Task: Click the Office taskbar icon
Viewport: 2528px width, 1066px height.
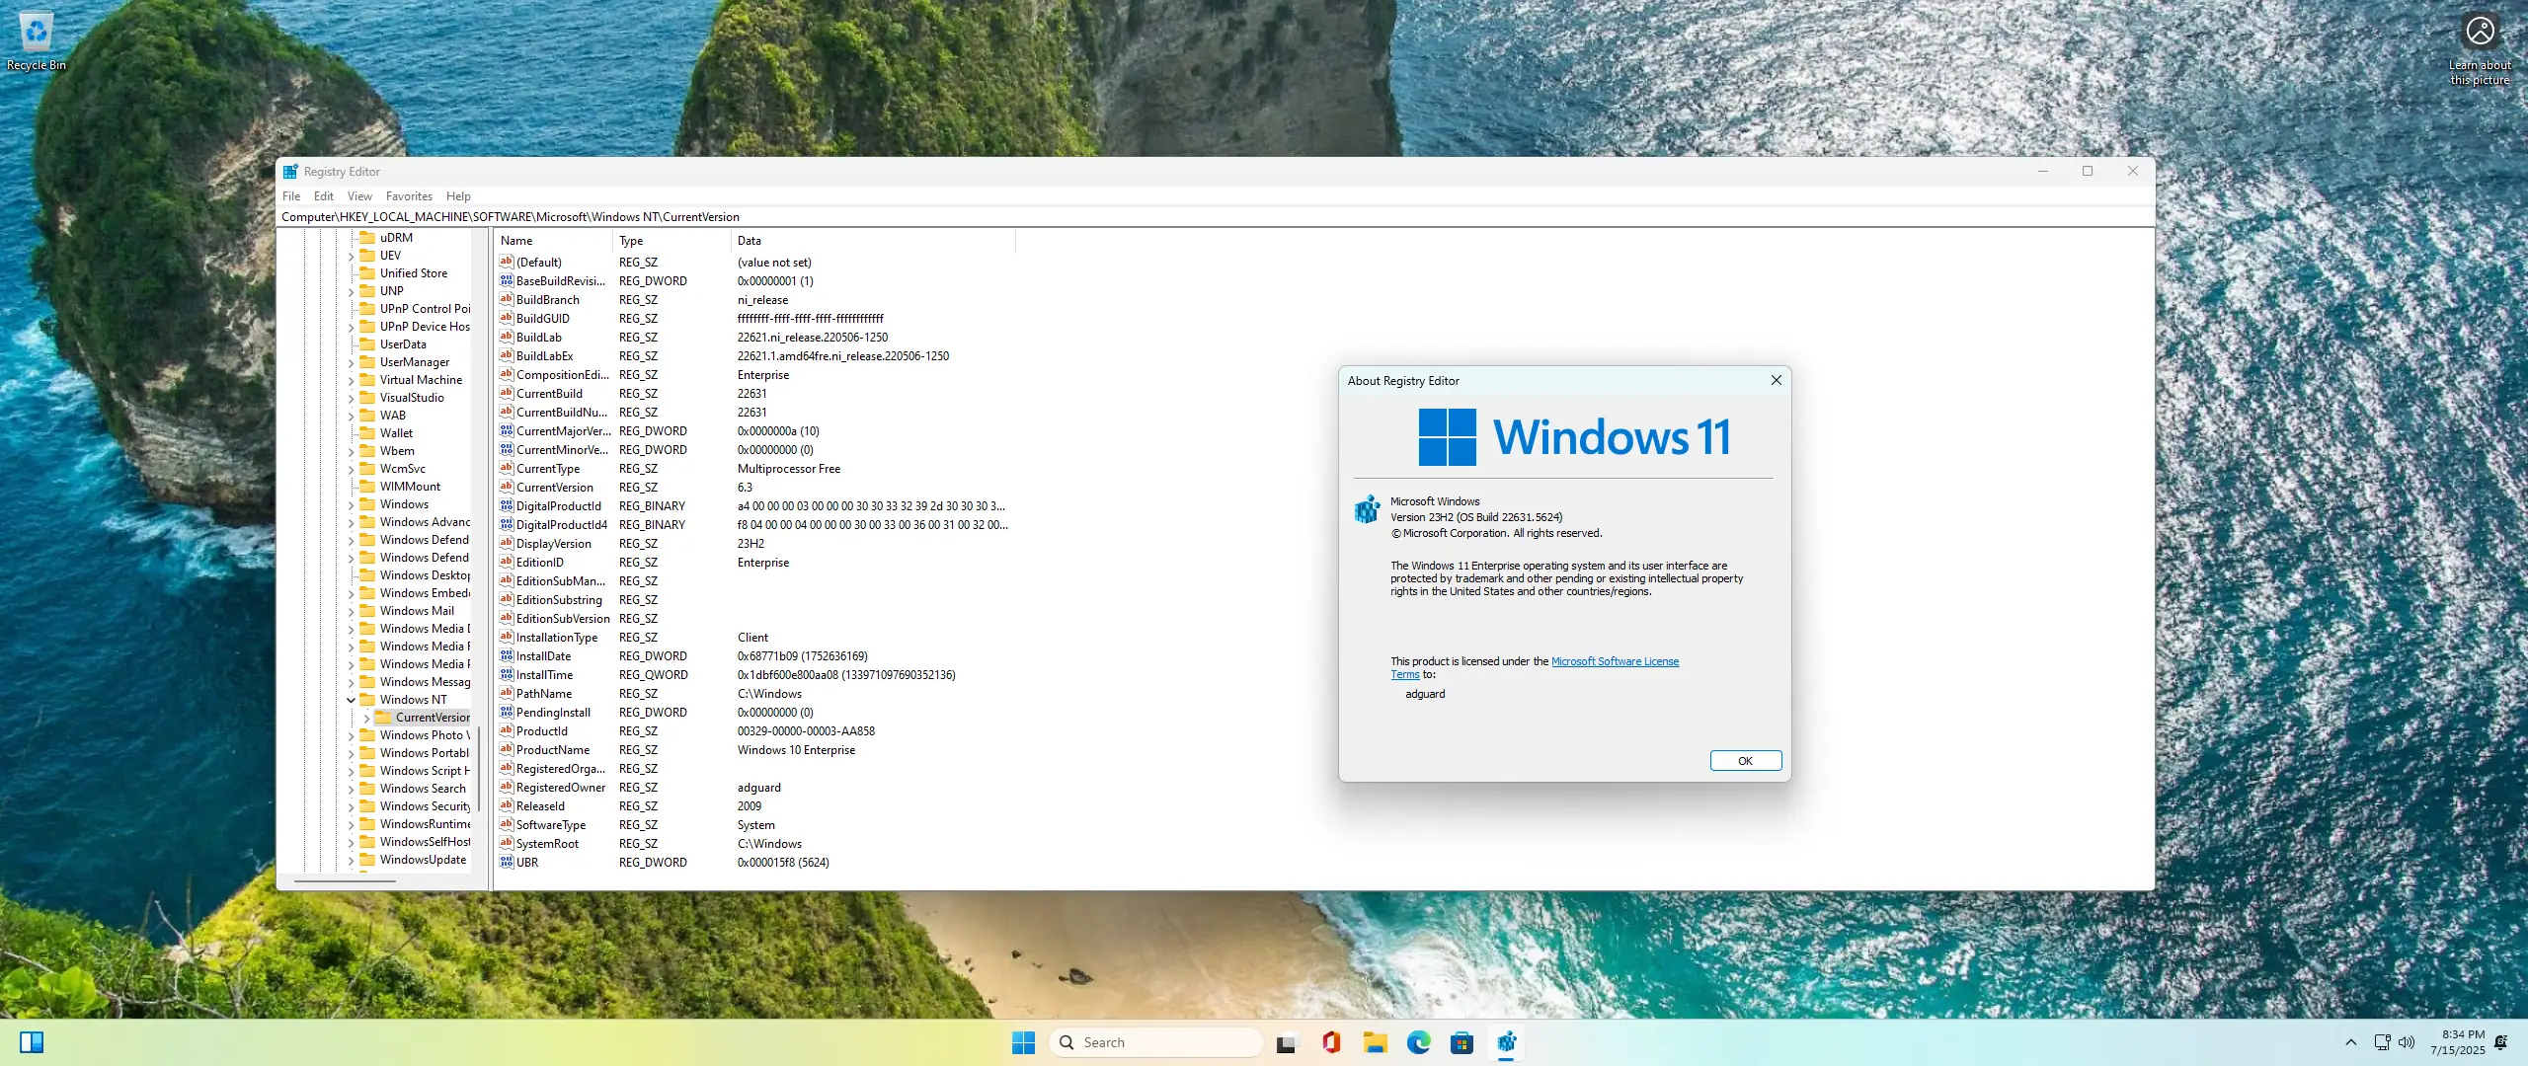Action: coord(1331,1042)
